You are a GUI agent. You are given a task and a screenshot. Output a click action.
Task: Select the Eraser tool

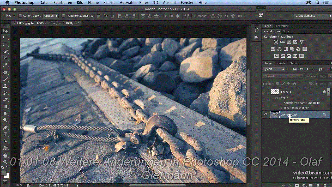click(5, 100)
